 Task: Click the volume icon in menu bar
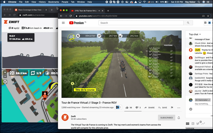point(157,2)
